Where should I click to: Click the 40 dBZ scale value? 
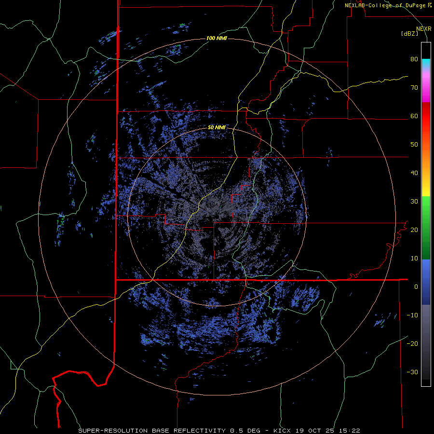click(414, 173)
